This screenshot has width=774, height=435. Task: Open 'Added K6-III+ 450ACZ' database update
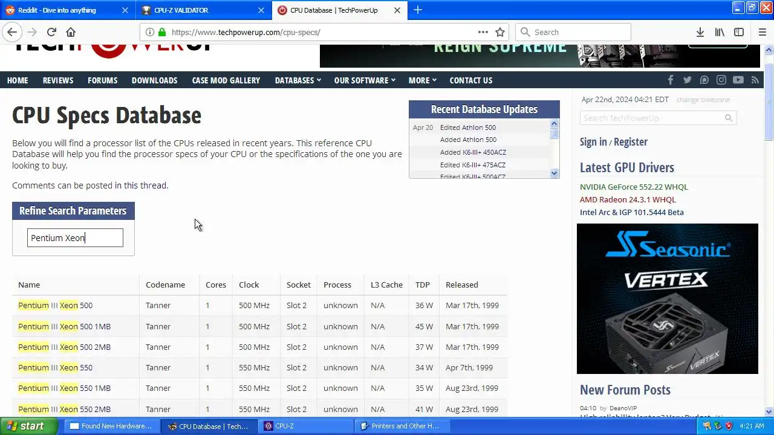(x=473, y=152)
